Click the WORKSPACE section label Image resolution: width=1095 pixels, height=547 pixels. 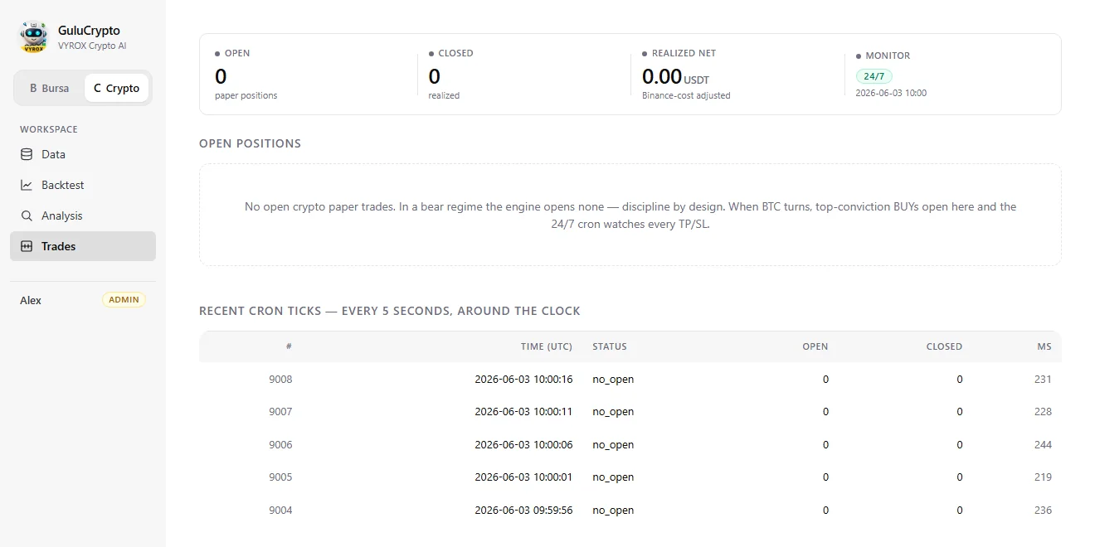click(49, 129)
